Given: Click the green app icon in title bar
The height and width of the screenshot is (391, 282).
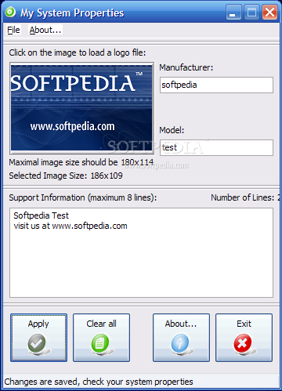Looking at the screenshot, I should pos(11,13).
